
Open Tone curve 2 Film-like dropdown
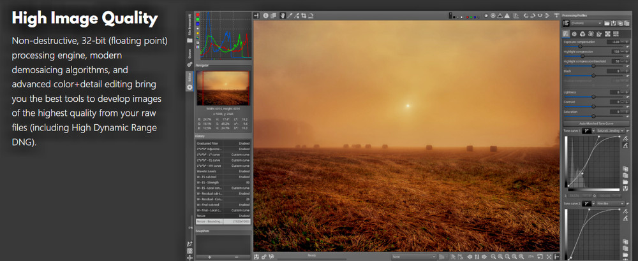tap(611, 203)
